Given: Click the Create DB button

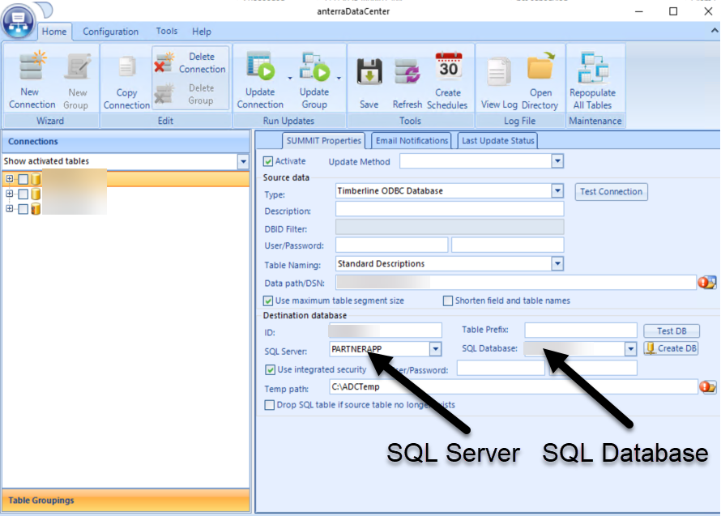Looking at the screenshot, I should (x=671, y=348).
